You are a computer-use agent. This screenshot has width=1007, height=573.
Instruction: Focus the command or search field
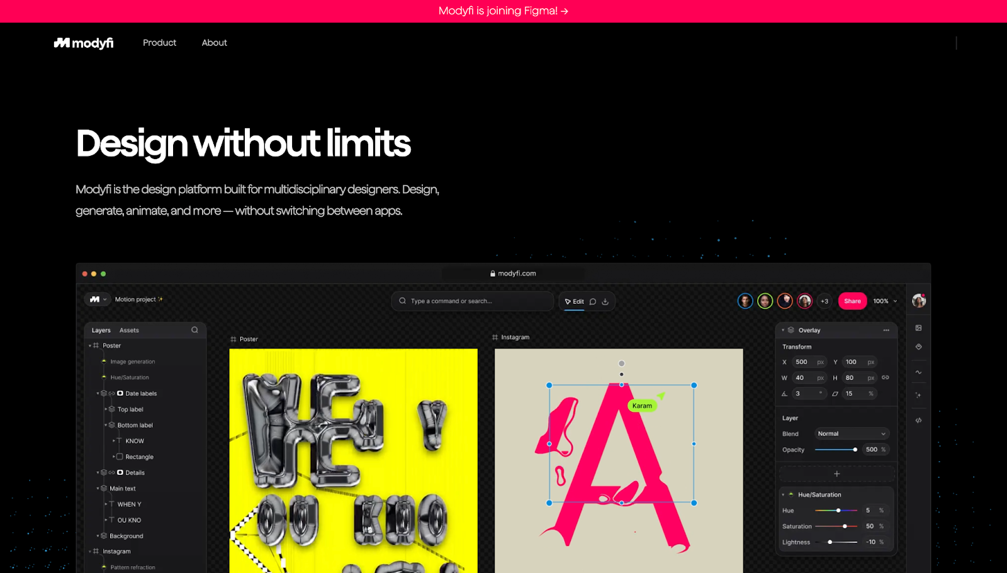(472, 301)
